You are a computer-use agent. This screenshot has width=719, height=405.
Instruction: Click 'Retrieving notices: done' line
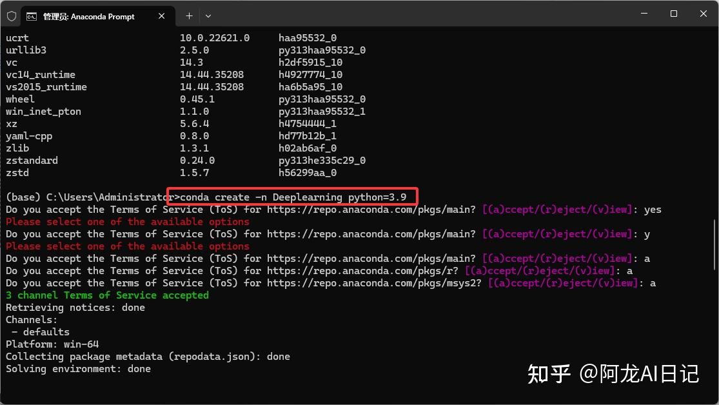point(75,308)
